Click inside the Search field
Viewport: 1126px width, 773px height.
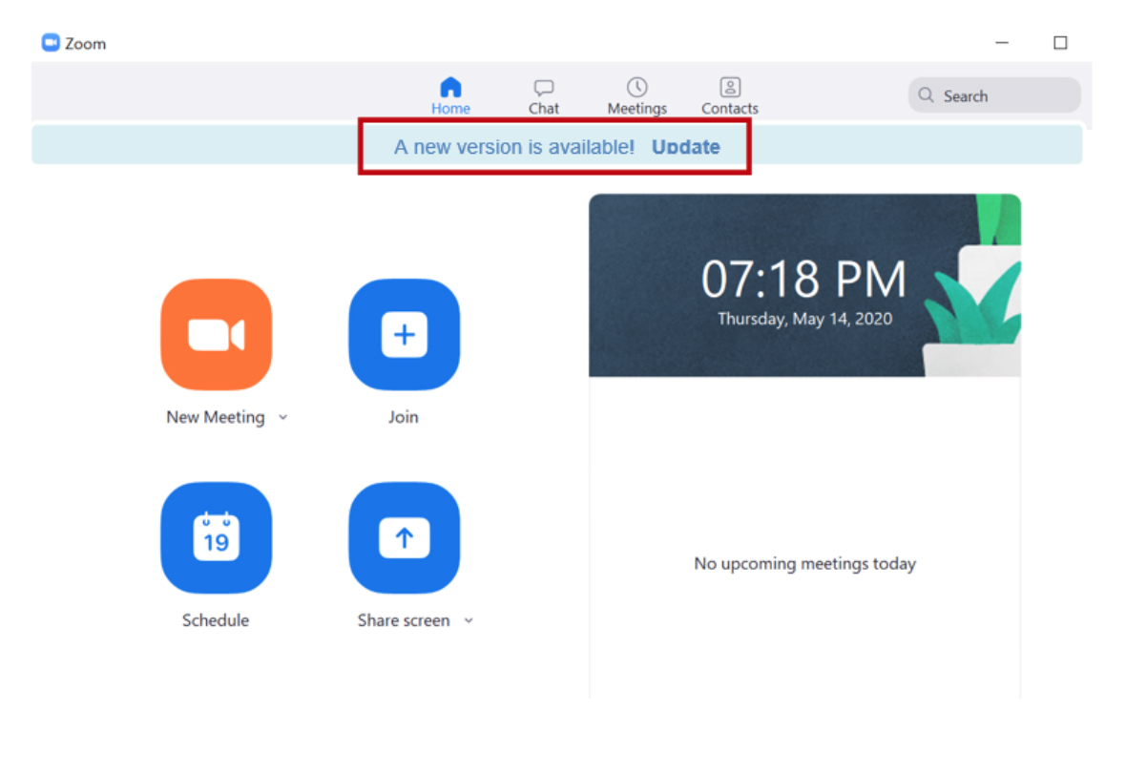(992, 95)
